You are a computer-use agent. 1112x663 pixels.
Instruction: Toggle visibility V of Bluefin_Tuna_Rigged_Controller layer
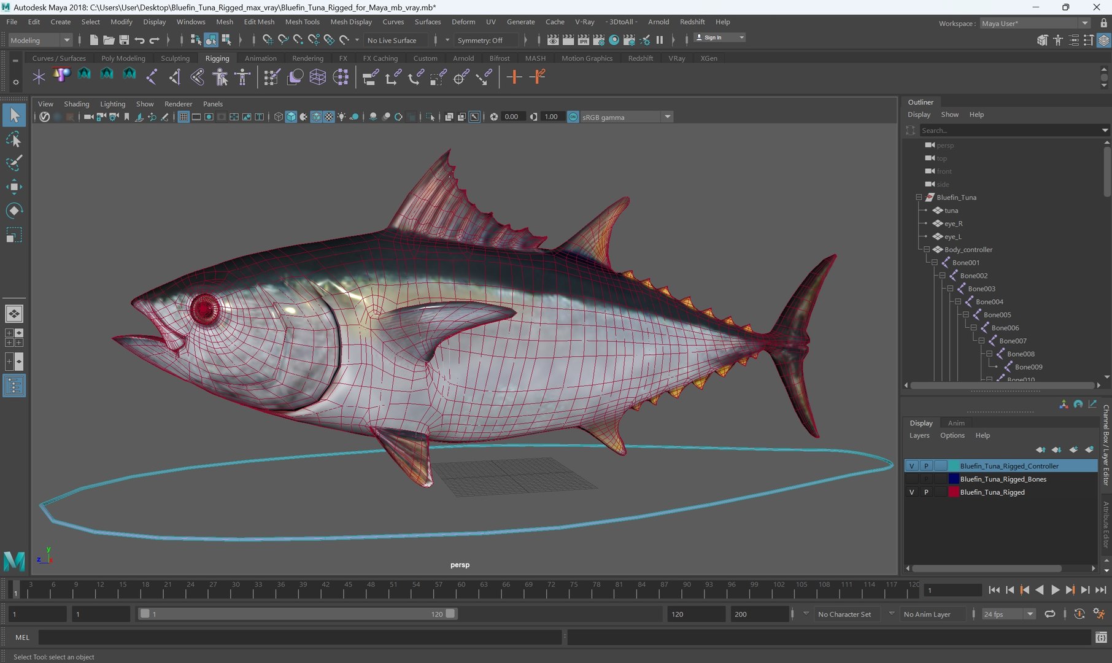pos(911,466)
